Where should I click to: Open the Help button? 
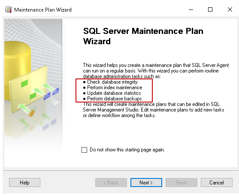[24, 182]
